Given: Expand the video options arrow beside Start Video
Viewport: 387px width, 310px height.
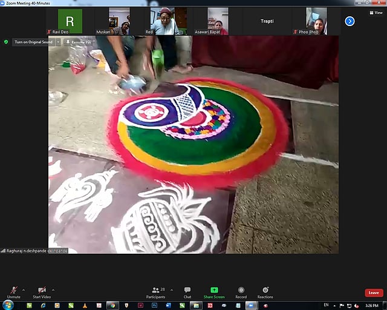Looking at the screenshot, I should [53, 290].
